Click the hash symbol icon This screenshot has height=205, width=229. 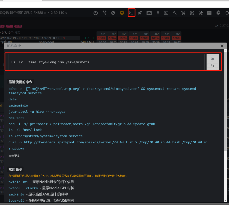coord(158,13)
